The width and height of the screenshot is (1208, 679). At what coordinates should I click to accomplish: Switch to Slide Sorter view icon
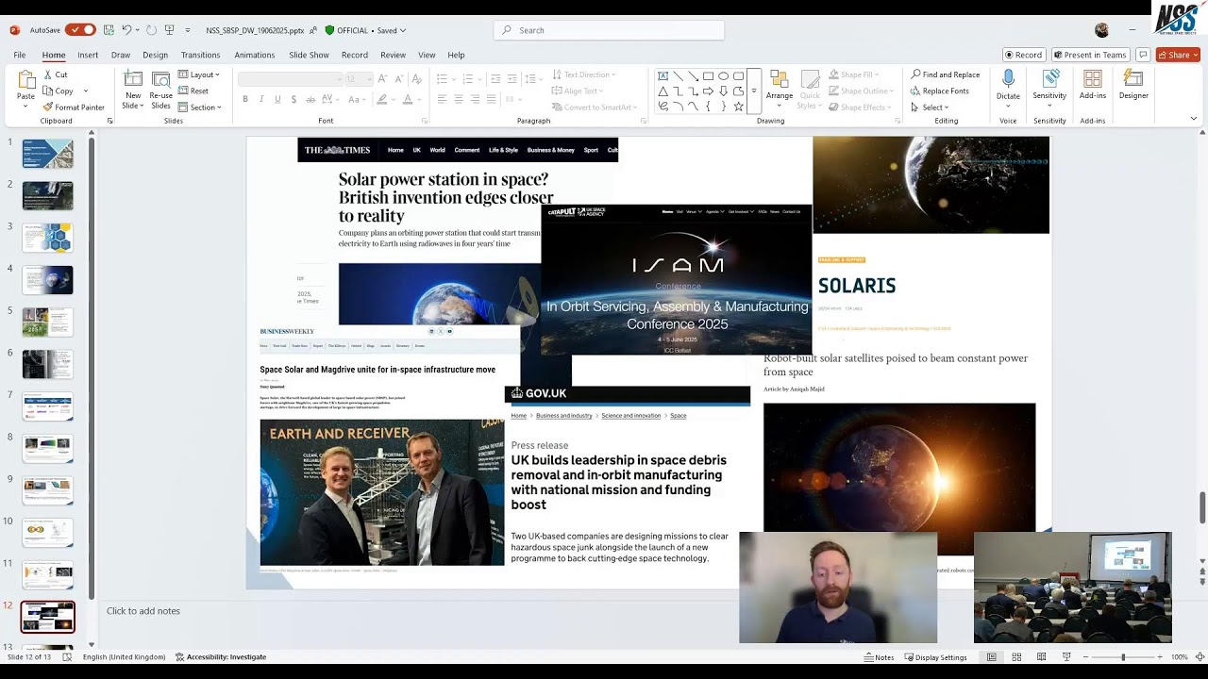pyautogui.click(x=1016, y=657)
